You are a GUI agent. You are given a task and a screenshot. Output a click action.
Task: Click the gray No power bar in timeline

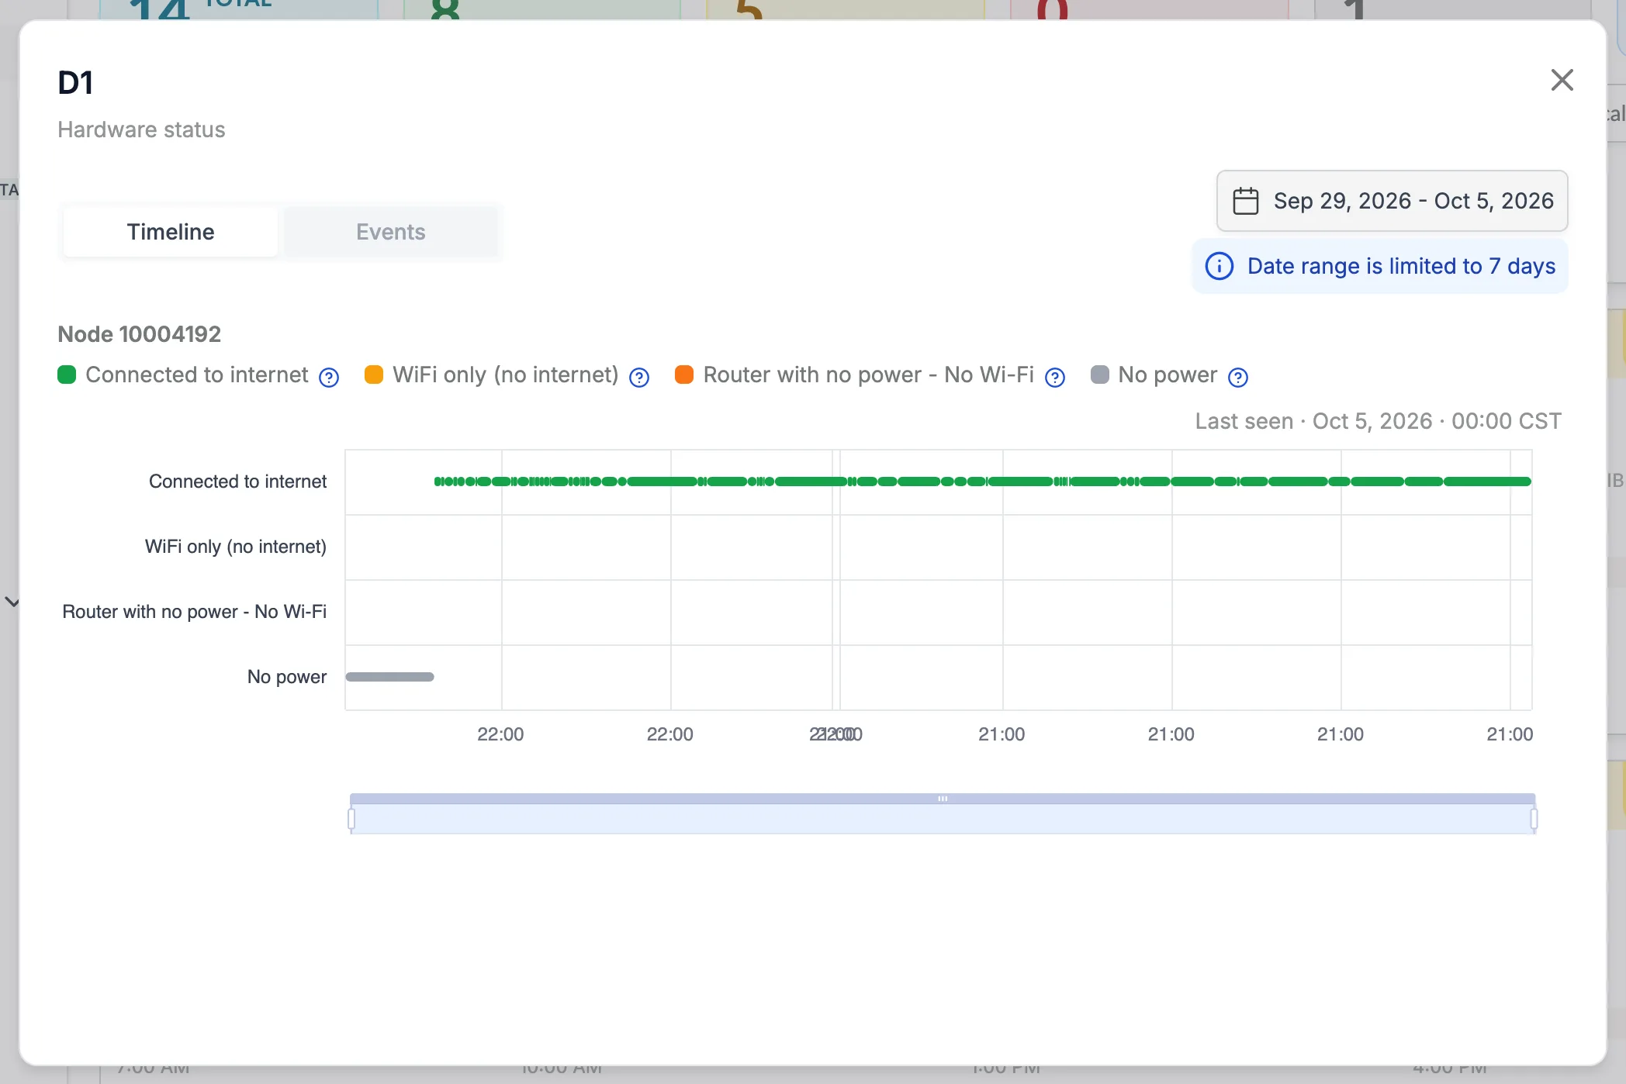click(389, 677)
